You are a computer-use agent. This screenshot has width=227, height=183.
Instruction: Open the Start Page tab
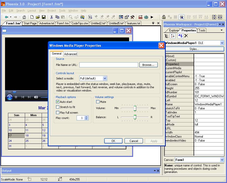coord(30,23)
